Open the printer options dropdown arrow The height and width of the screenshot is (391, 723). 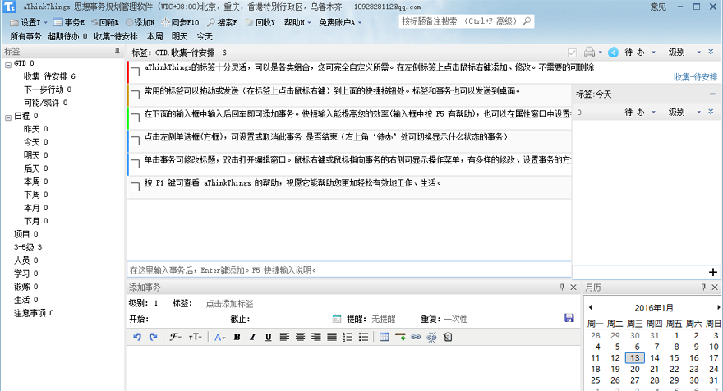[600, 53]
